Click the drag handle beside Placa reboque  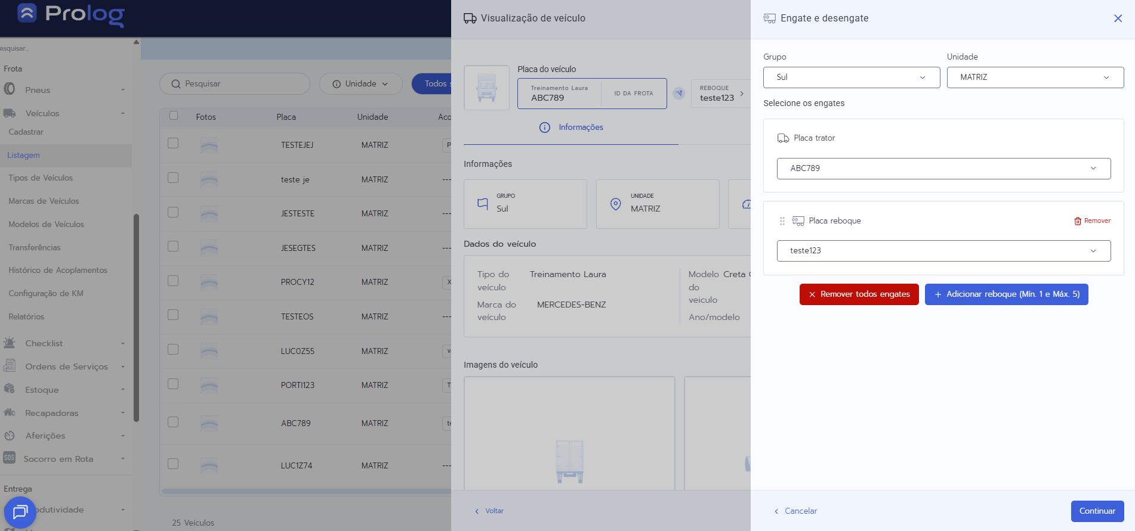click(782, 221)
